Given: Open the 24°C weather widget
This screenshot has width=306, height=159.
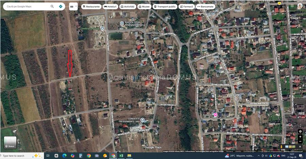Looking at the screenshot, I should tap(239, 156).
